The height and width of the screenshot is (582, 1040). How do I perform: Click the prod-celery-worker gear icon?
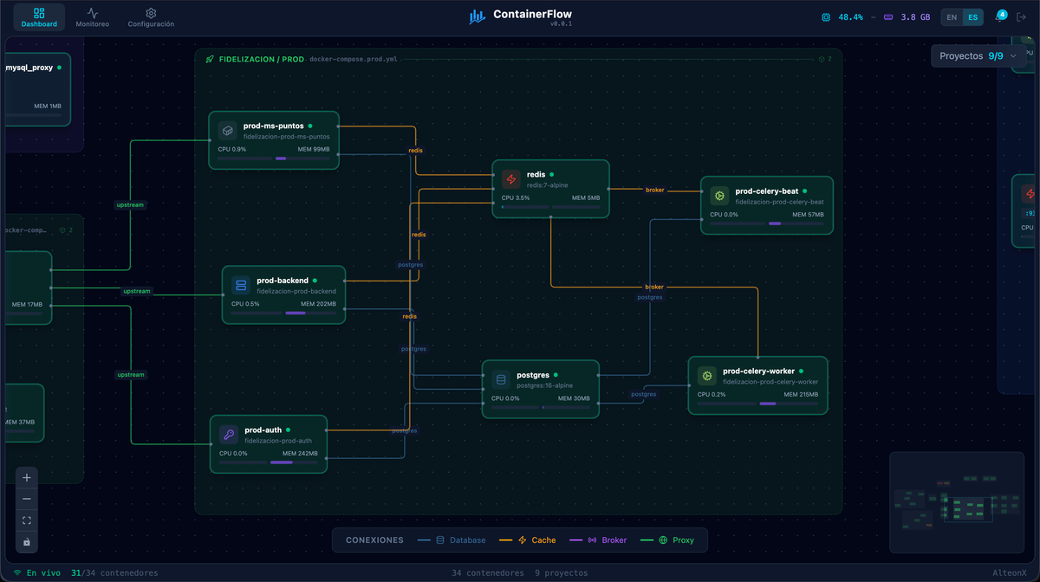(707, 376)
